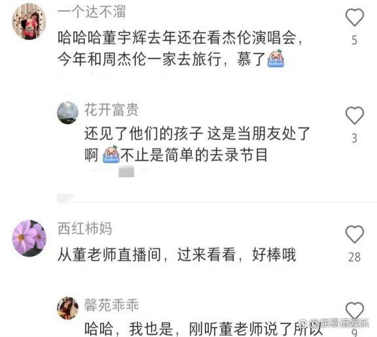The image size is (377, 337).
Task: Click the like count 5
Action: pos(354,40)
